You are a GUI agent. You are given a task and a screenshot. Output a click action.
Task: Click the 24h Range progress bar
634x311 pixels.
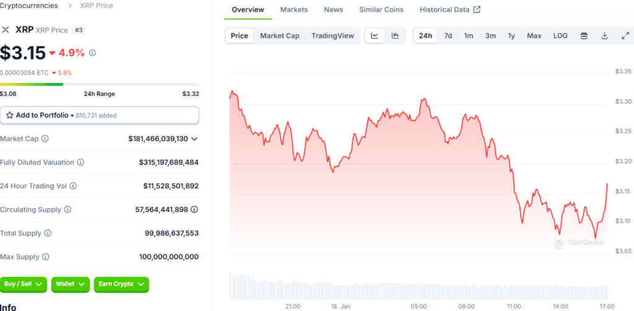100,84
